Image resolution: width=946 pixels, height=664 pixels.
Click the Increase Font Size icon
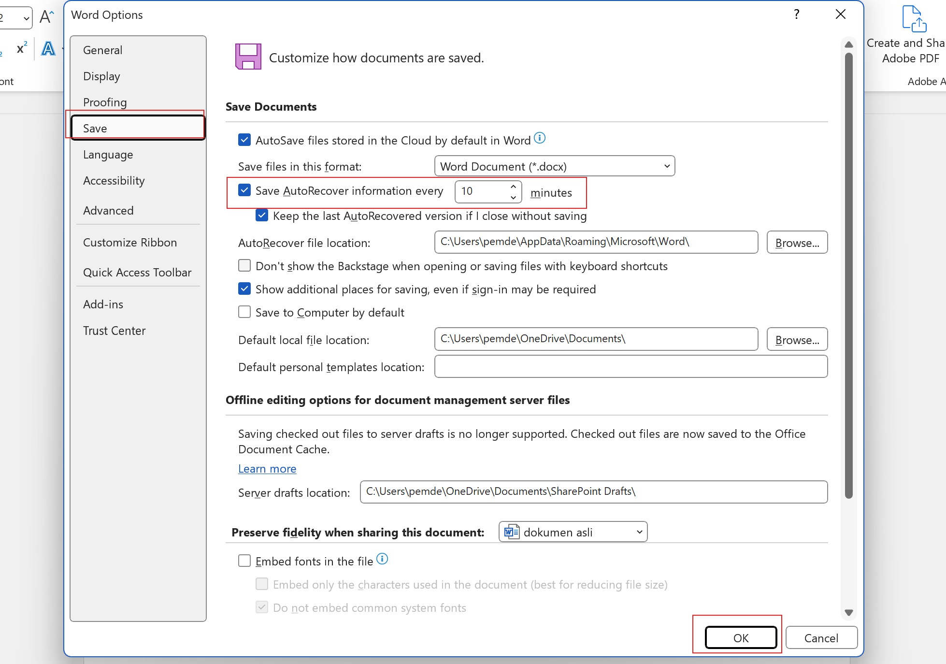click(x=46, y=16)
